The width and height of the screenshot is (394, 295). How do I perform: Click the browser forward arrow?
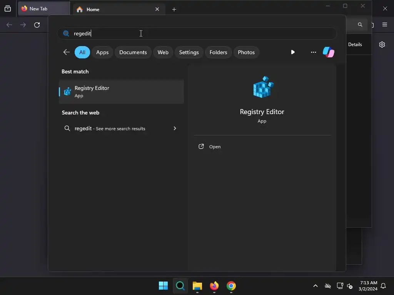(23, 25)
